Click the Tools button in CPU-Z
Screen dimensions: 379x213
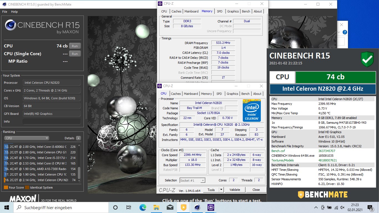point(211,190)
